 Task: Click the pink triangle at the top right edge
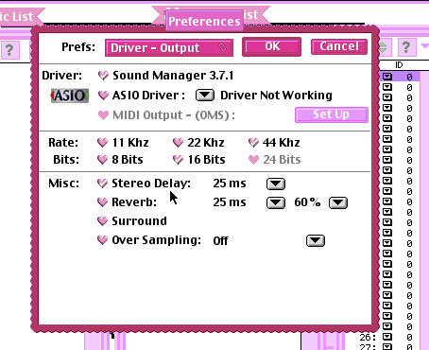tap(424, 46)
